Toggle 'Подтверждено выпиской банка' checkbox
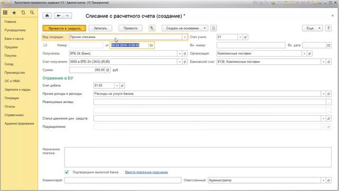339x191 pixels. (67, 172)
